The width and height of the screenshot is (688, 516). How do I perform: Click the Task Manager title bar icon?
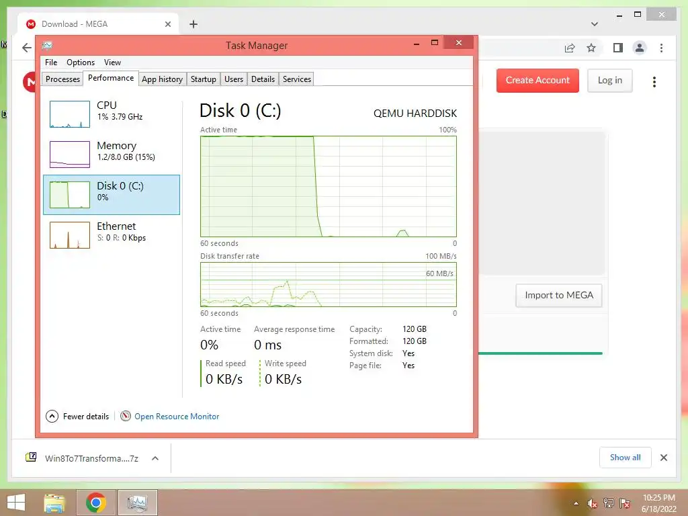(x=47, y=45)
